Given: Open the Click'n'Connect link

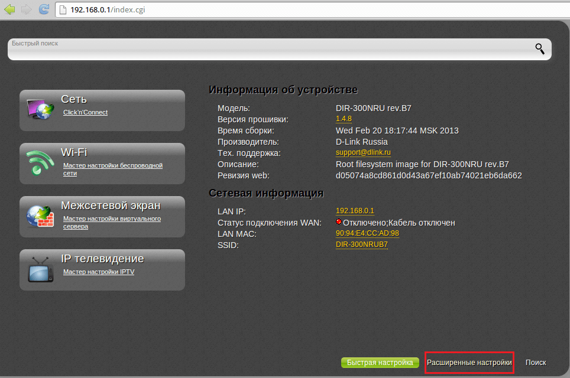Looking at the screenshot, I should (85, 112).
